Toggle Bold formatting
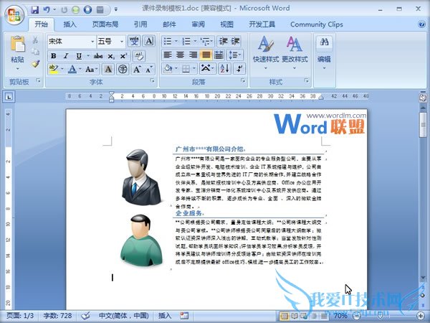The height and width of the screenshot is (323, 430). pos(54,56)
